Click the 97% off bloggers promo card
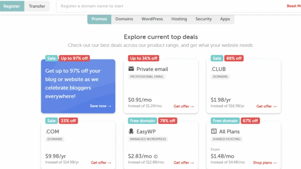The image size is (301, 169). tap(78, 86)
